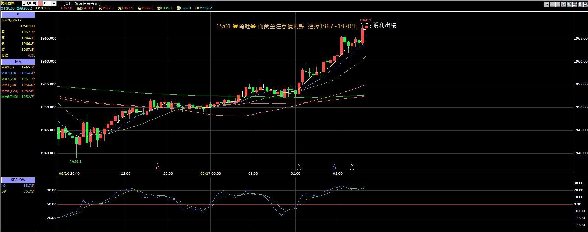The width and height of the screenshot is (588, 232).
Task: Click the minute interval value field showing 5
Action: coord(47,4)
